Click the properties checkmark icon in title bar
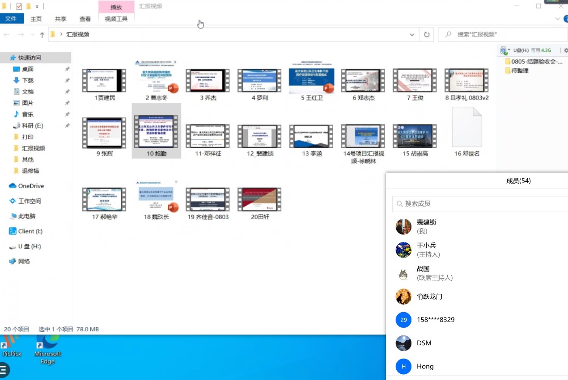568x380 pixels. coord(19,6)
